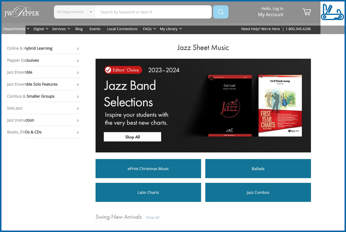Click the Editors' Choice checkmark badge

pos(108,70)
